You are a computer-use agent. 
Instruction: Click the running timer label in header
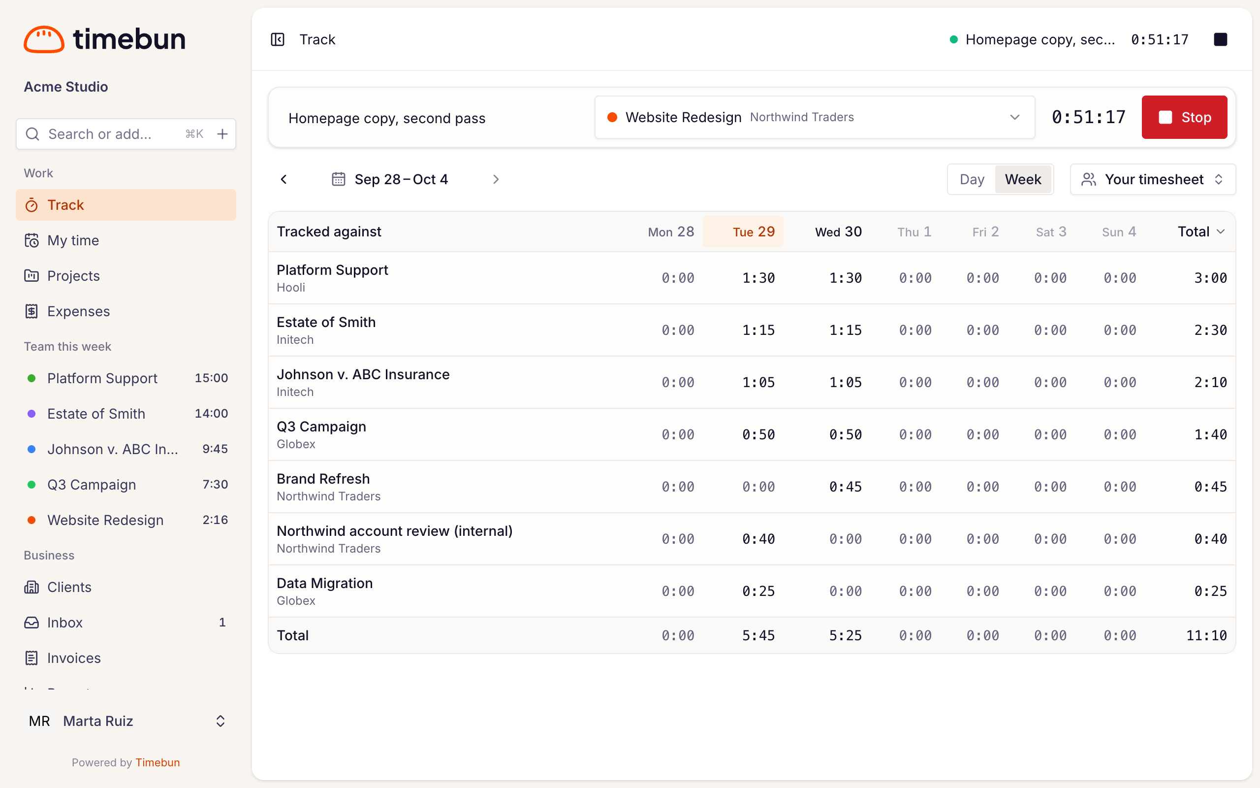1040,39
